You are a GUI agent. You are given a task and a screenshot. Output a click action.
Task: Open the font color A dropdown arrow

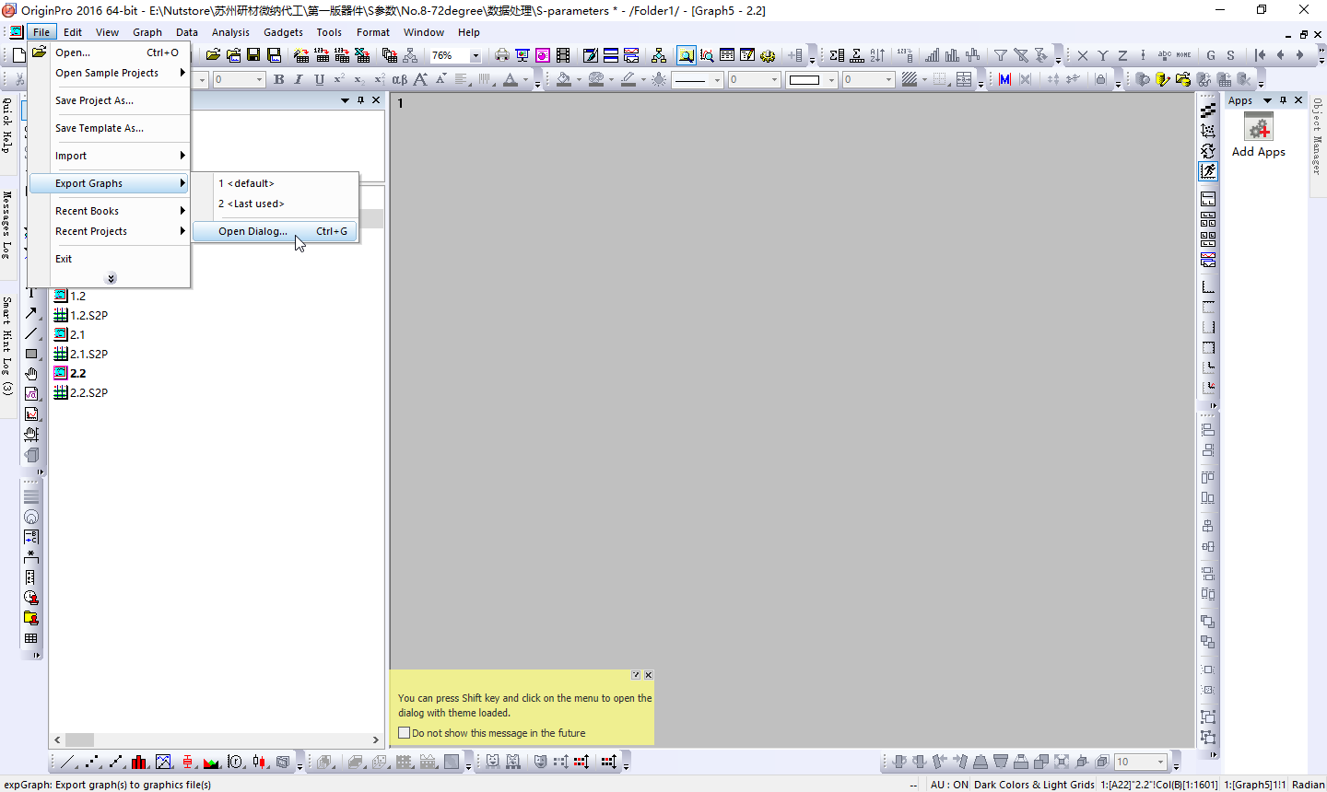point(525,80)
